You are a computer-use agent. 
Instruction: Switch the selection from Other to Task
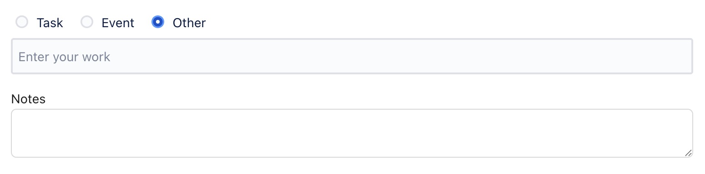(x=22, y=22)
